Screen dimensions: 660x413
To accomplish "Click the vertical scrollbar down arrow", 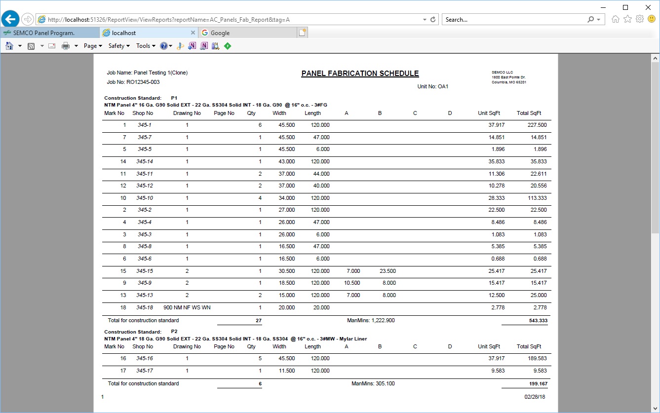I will point(655,408).
